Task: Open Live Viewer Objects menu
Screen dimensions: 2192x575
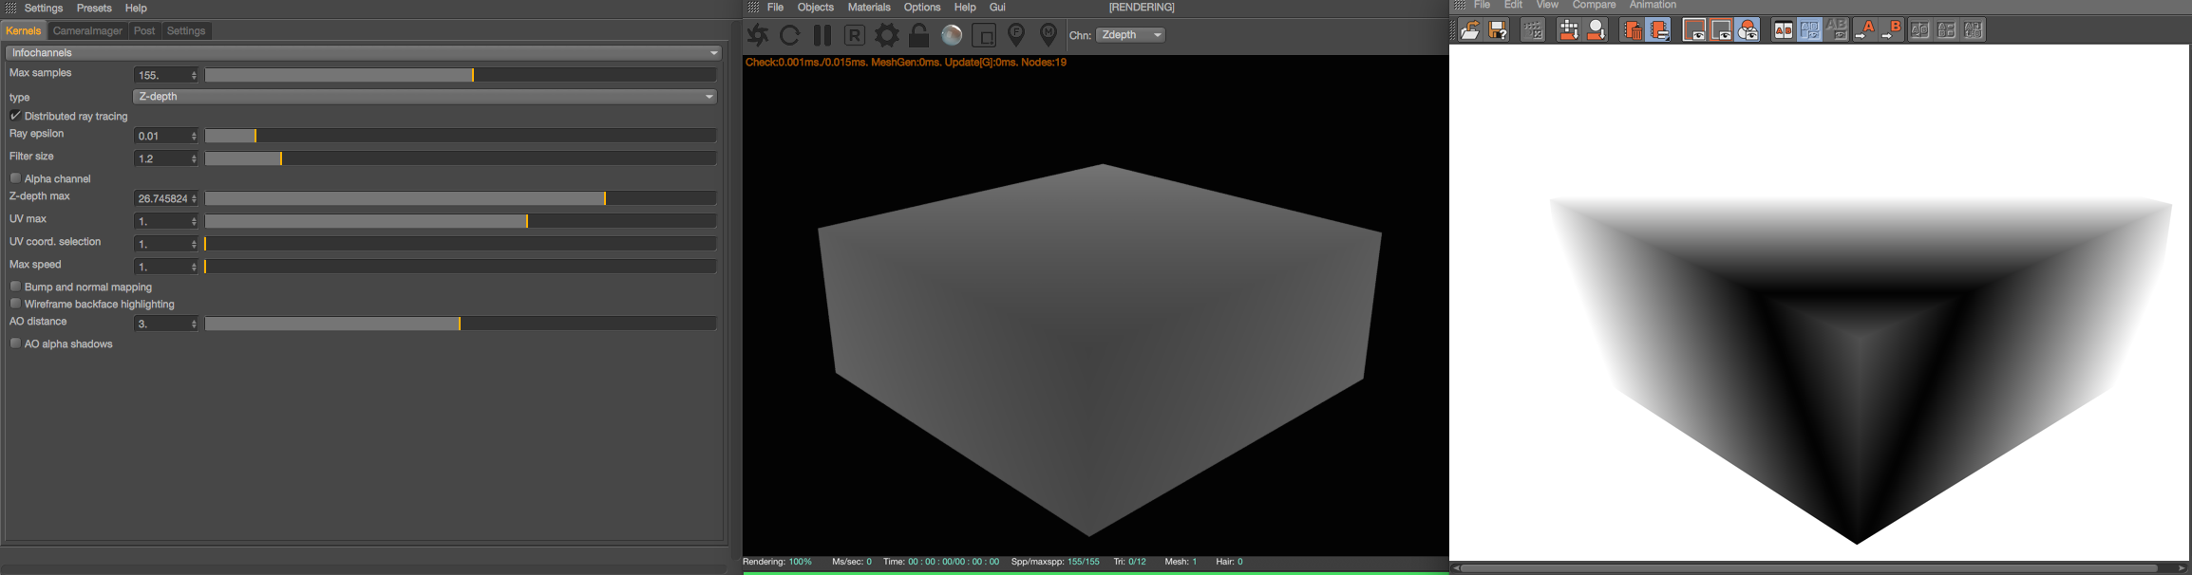Action: point(816,8)
